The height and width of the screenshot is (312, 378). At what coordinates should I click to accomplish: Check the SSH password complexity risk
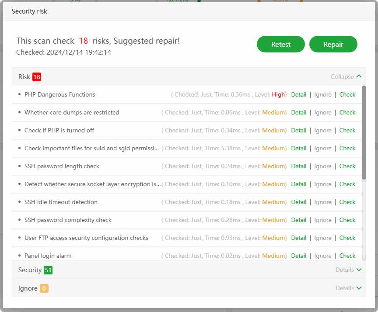[x=347, y=220]
